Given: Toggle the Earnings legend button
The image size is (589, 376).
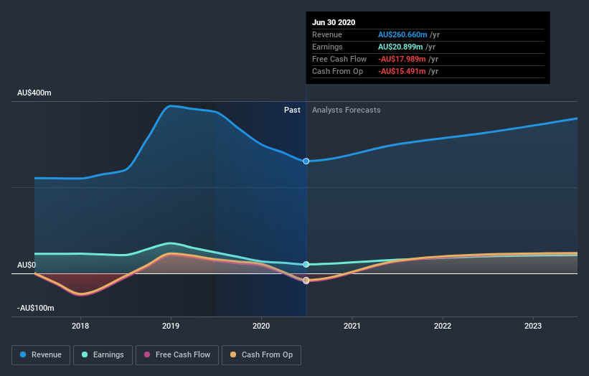Looking at the screenshot, I should tap(103, 355).
